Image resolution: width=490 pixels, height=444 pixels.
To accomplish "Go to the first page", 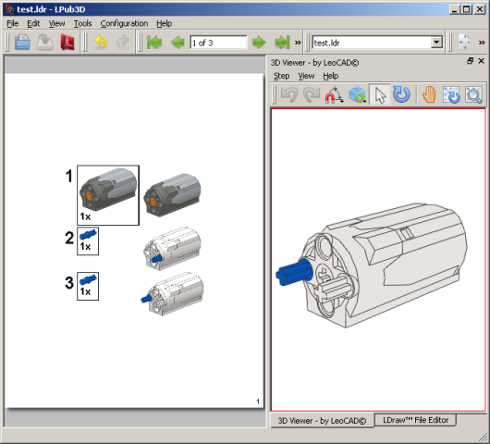I will 154,43.
